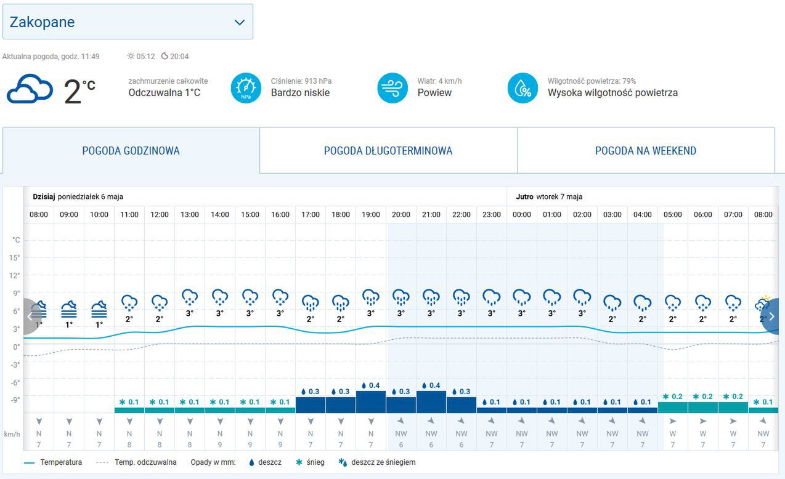The height and width of the screenshot is (479, 785).
Task: Click 'Wiatr: 4 km/h' text
Action: (439, 81)
